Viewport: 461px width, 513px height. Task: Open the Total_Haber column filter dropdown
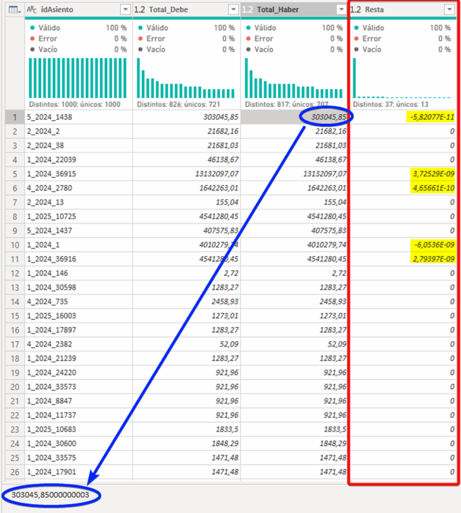[341, 10]
